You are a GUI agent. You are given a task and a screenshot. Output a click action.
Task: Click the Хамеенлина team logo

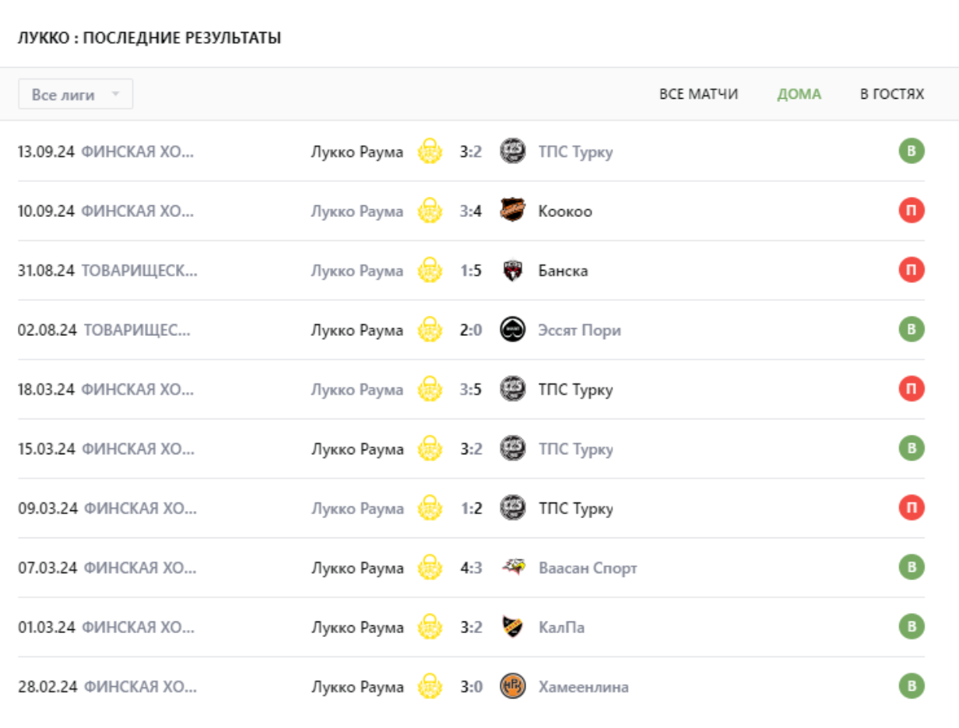(x=512, y=687)
